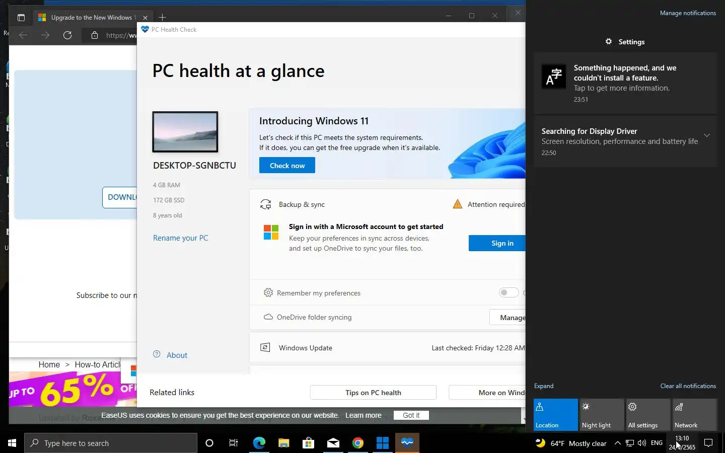This screenshot has height=453, width=725.
Task: Open the About link
Action: coord(177,355)
